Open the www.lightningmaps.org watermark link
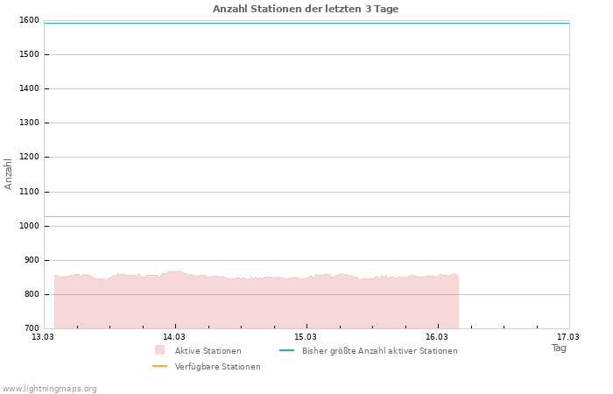This screenshot has height=394, width=613. pyautogui.click(x=50, y=389)
